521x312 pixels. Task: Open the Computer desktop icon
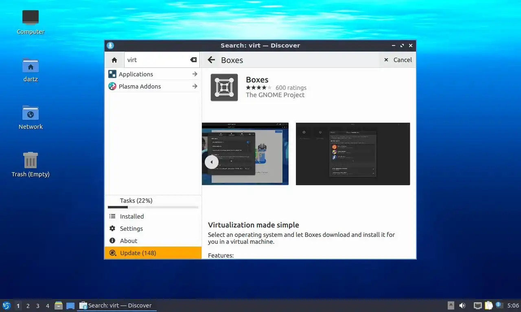click(31, 17)
